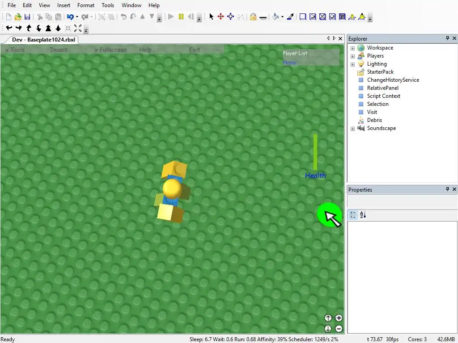Viewport: 458px width, 343px height.
Task: Click the in-game Fullscreen button
Action: pos(111,50)
